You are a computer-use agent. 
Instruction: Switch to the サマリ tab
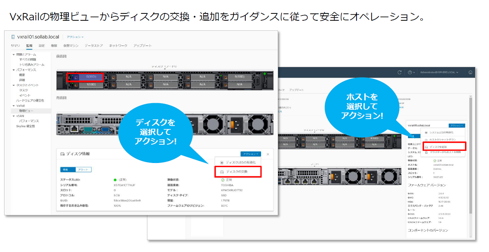point(15,46)
